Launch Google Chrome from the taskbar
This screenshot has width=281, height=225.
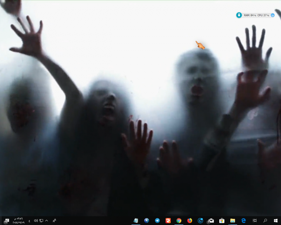pyautogui.click(x=179, y=221)
